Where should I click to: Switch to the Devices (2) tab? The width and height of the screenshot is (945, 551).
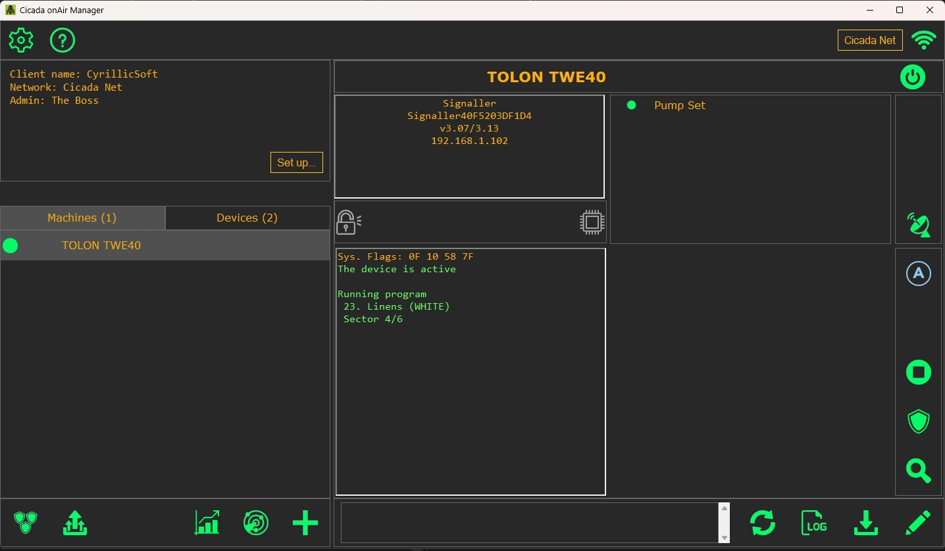(247, 218)
